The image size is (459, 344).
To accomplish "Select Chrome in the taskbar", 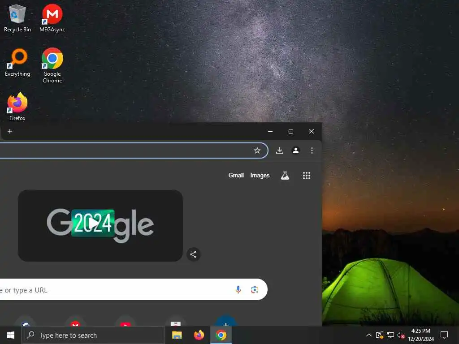I will click(x=221, y=335).
